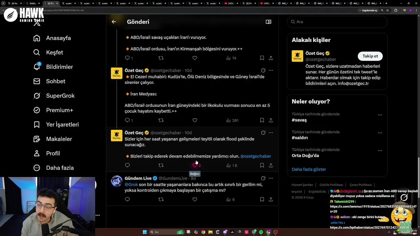420x236 pixels.
Task: Follow Özet Geç with Takip et
Action: [370, 56]
